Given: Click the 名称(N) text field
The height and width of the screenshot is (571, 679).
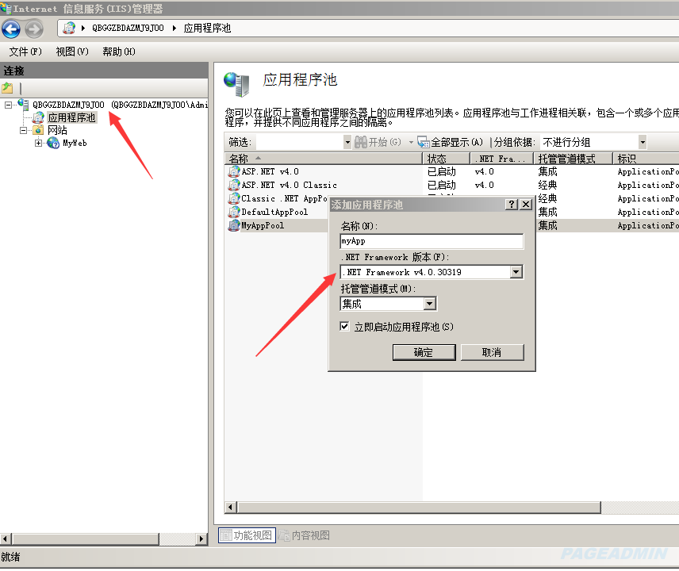Looking at the screenshot, I should click(x=432, y=241).
